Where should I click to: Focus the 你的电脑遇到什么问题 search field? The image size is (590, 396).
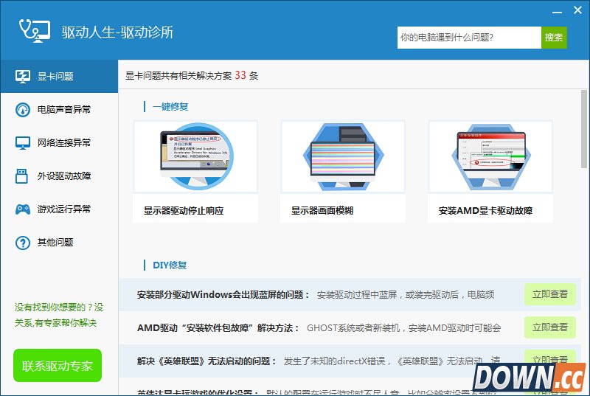(x=469, y=38)
